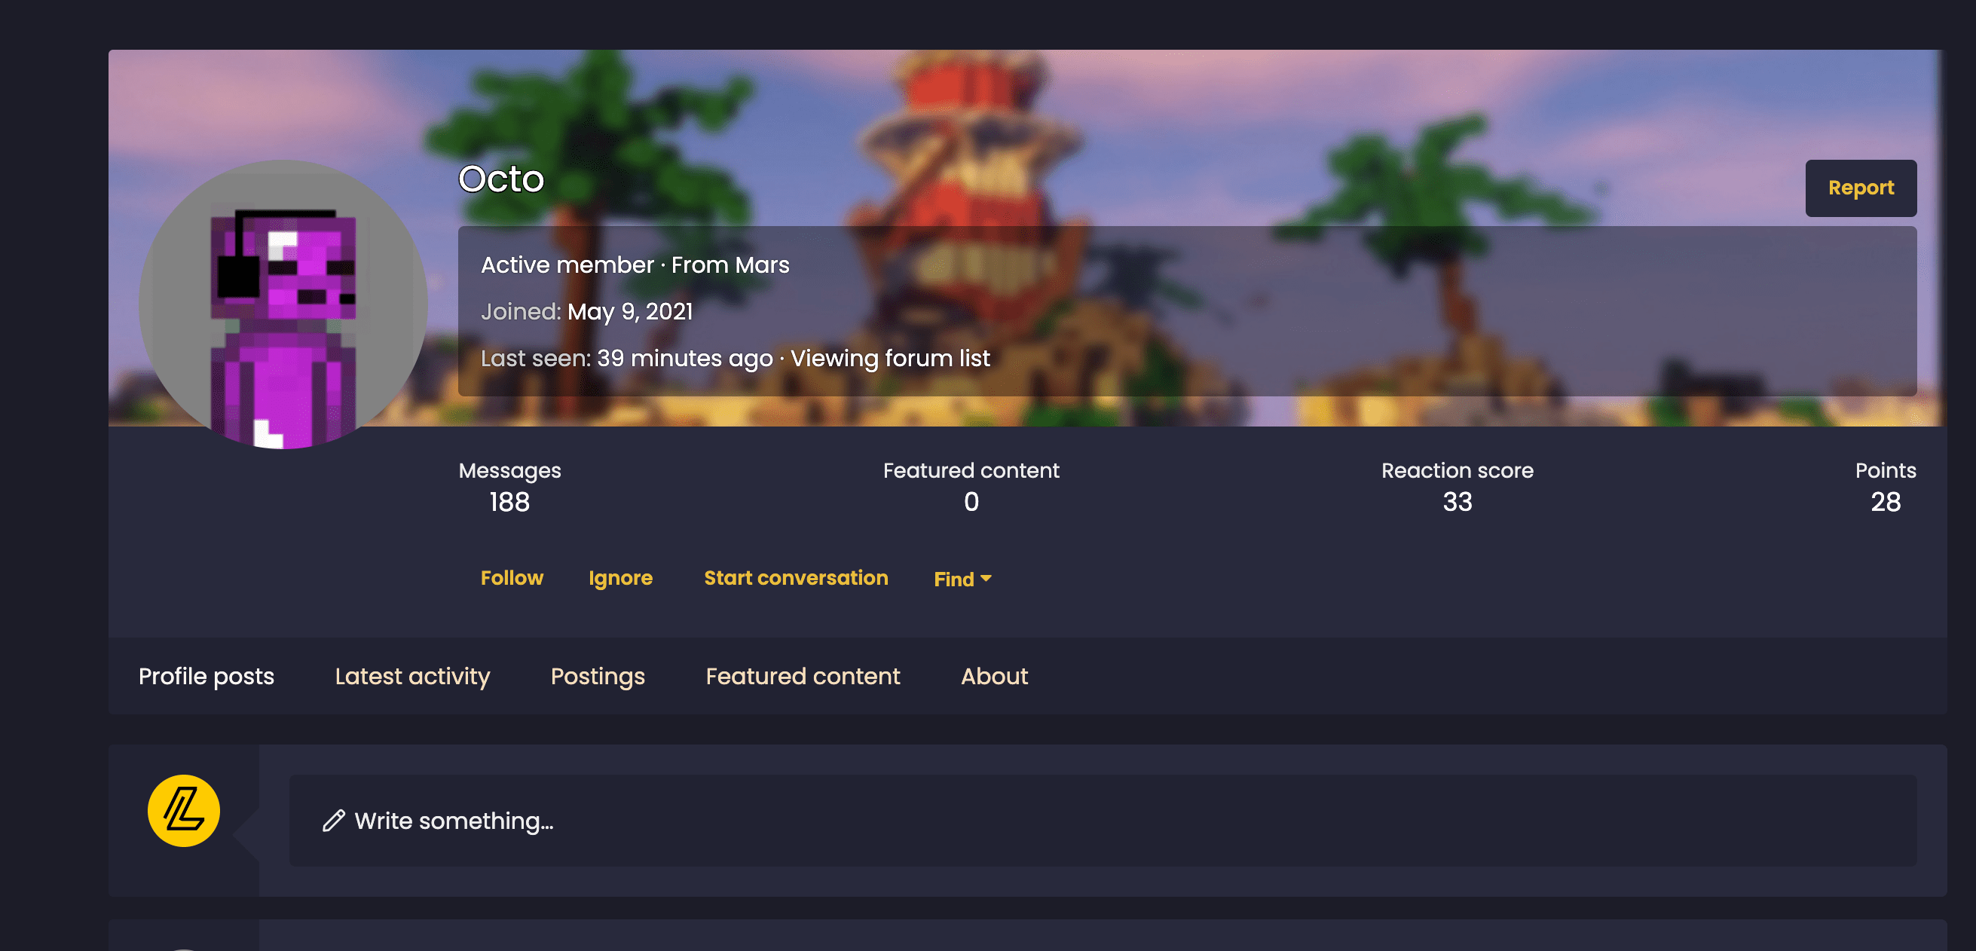This screenshot has height=951, width=1976.
Task: Click the yellow L user avatar
Action: click(x=183, y=811)
